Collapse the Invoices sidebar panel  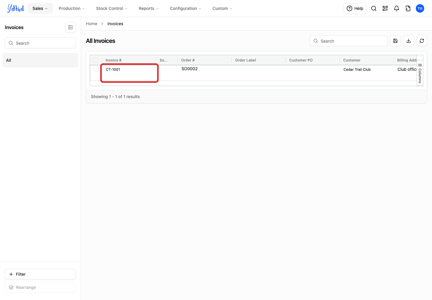(x=70, y=27)
